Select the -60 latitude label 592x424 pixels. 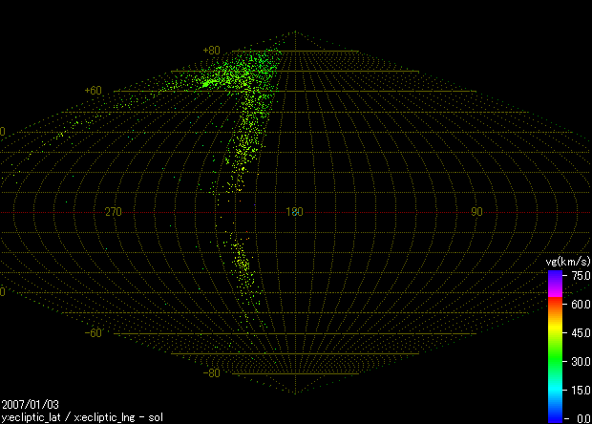[x=93, y=333]
